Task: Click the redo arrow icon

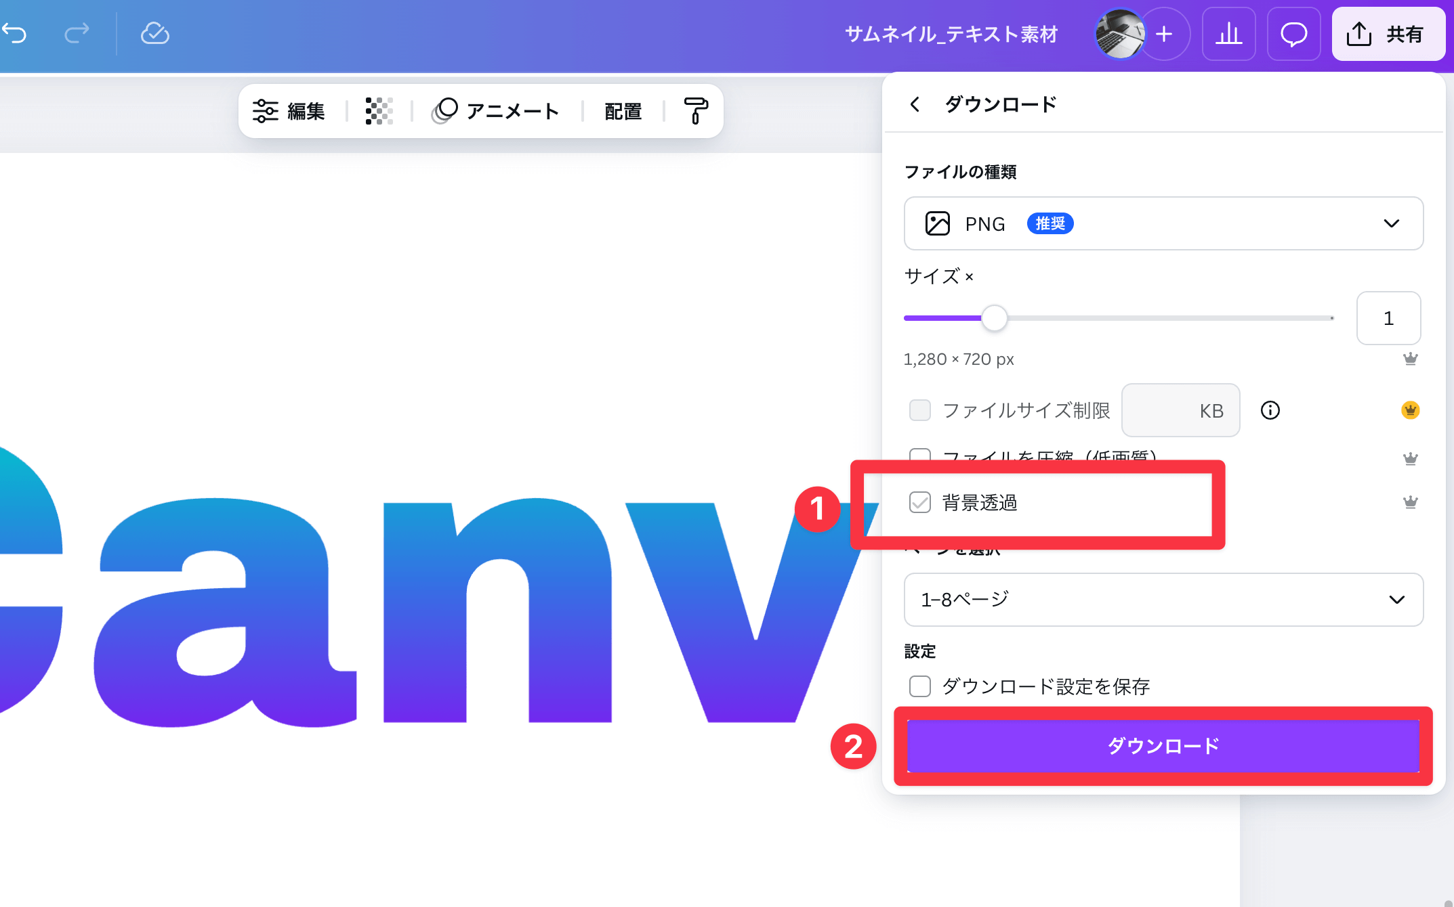Action: click(x=77, y=32)
